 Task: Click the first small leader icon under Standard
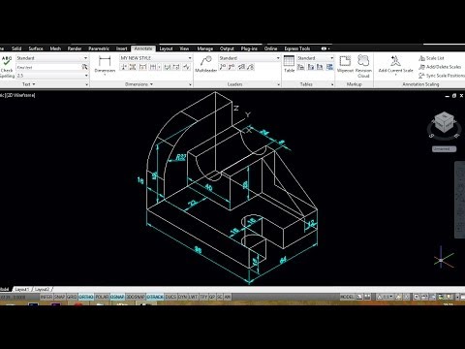coord(223,67)
